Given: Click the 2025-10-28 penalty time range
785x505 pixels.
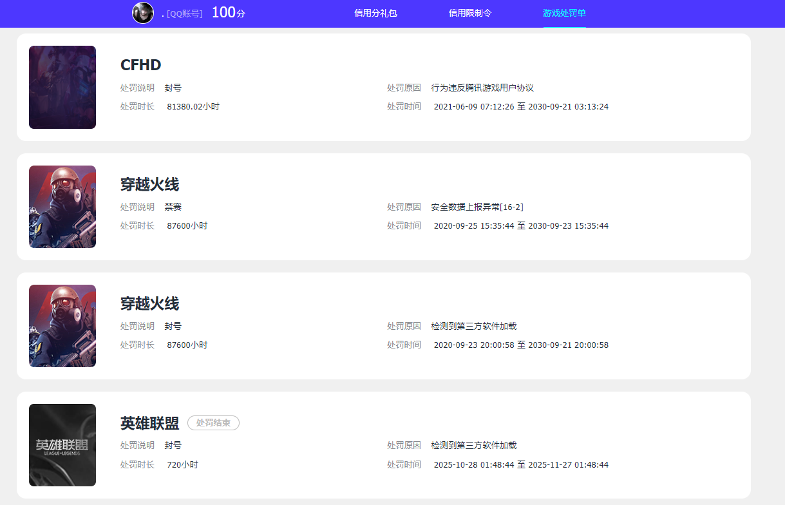Looking at the screenshot, I should [521, 464].
